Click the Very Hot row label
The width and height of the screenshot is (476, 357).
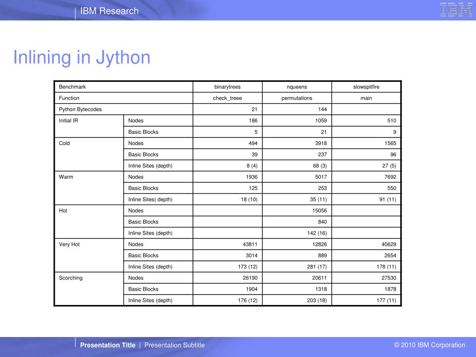(69, 244)
